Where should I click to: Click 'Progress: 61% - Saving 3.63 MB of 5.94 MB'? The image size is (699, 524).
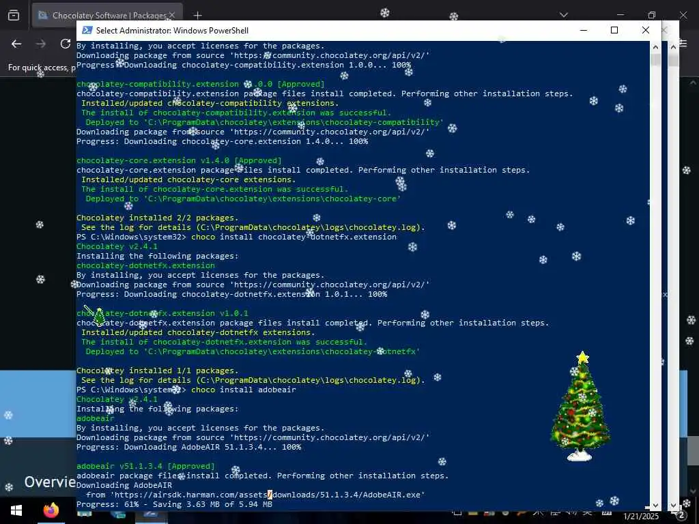(174, 504)
